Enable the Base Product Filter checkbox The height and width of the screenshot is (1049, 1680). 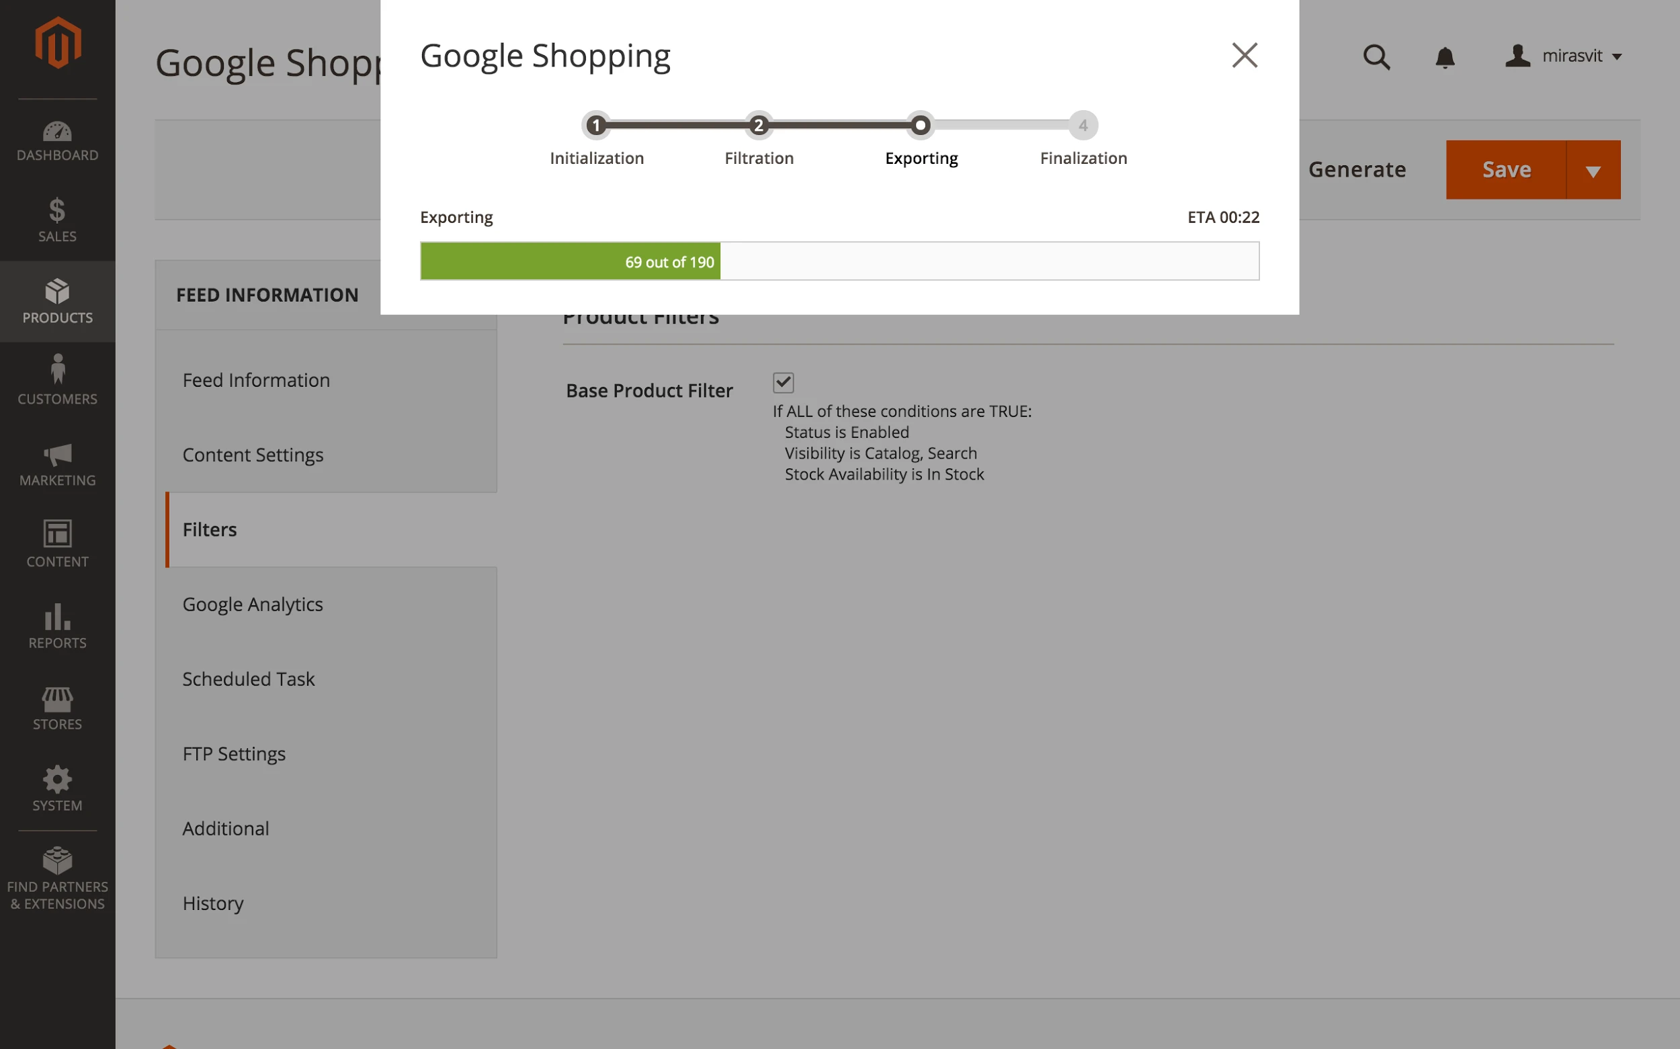[783, 382]
